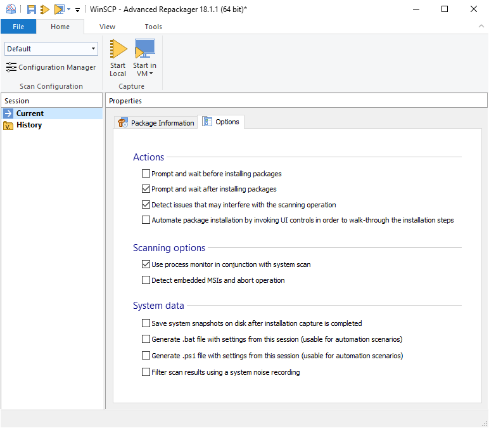
Task: Switch to the View ribbon tab
Action: tap(107, 27)
